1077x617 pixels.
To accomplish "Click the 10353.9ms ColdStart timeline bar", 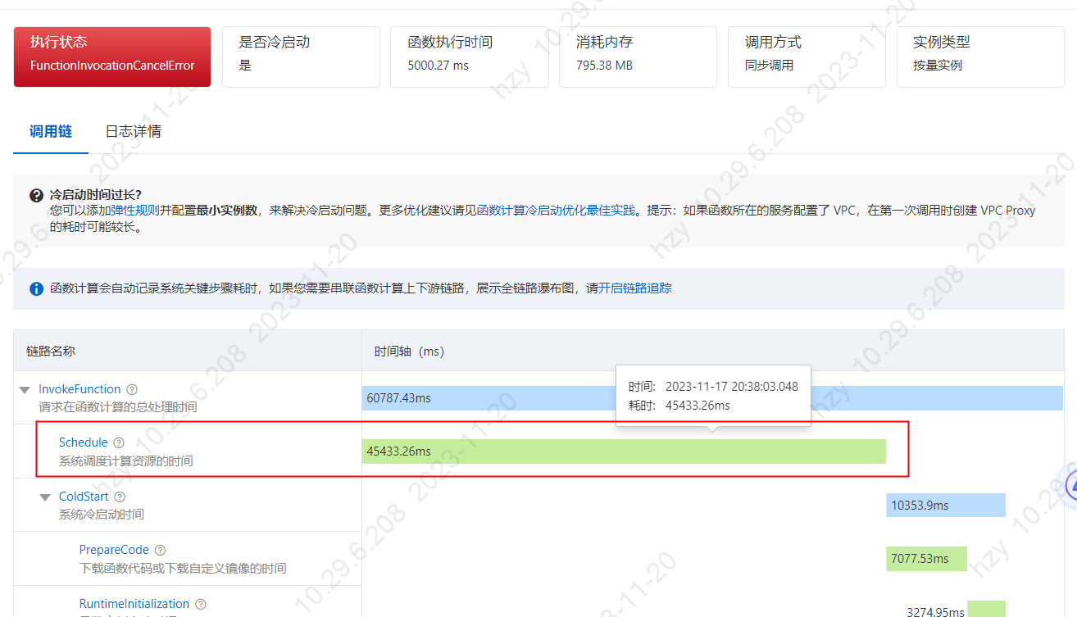I will click(x=946, y=506).
